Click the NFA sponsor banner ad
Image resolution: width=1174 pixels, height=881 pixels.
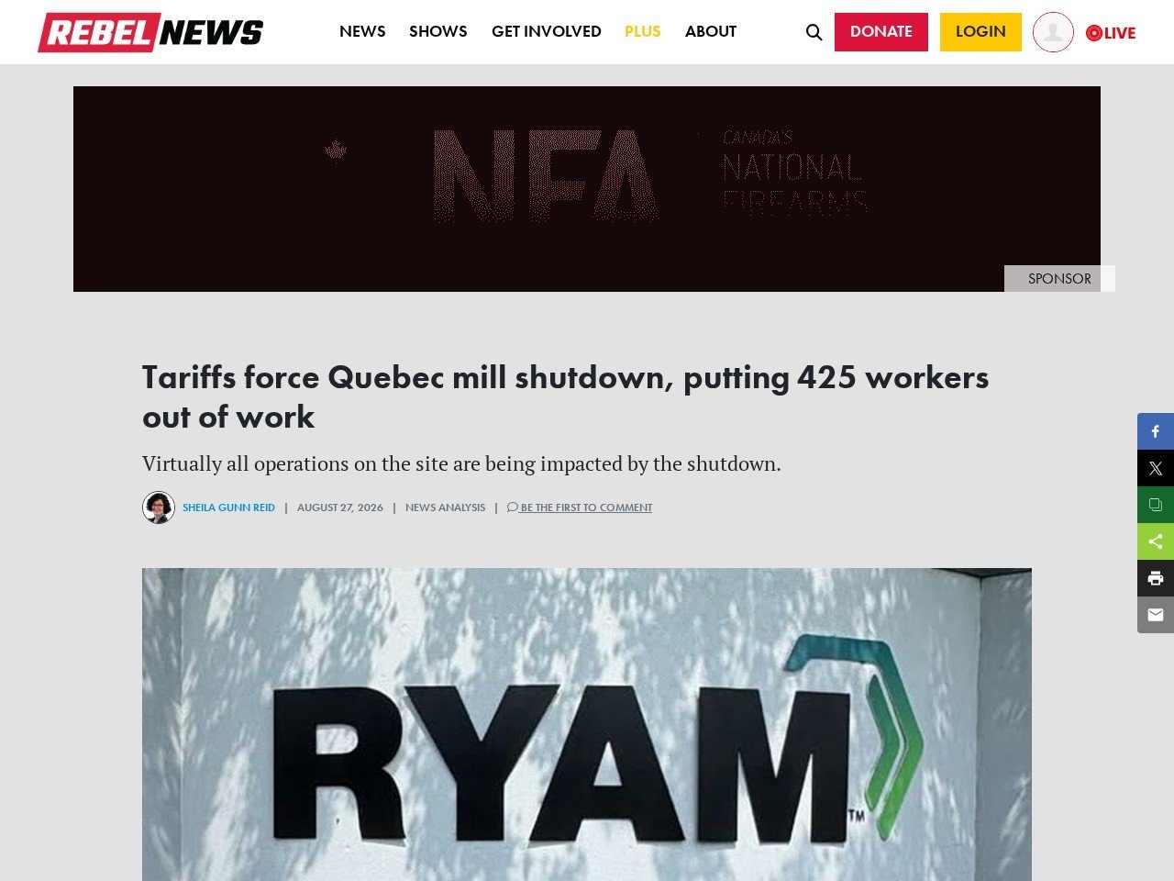587,189
